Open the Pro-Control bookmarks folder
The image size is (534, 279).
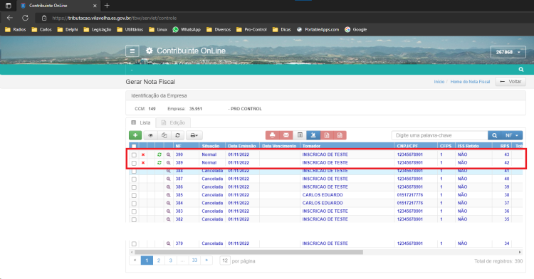[251, 30]
